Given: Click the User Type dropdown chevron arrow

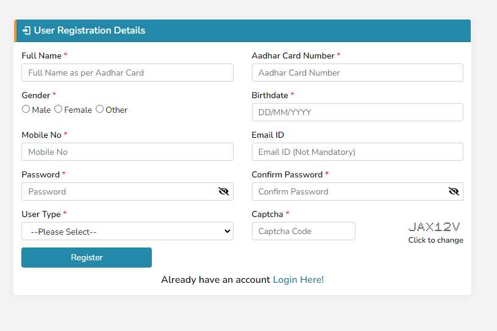Looking at the screenshot, I should click(x=227, y=231).
